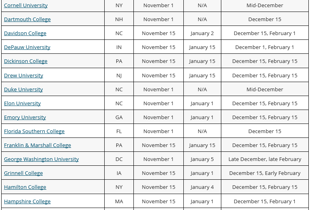Image resolution: width=310 pixels, height=210 pixels.
Task: Open the Cornell University link
Action: pyautogui.click(x=26, y=5)
